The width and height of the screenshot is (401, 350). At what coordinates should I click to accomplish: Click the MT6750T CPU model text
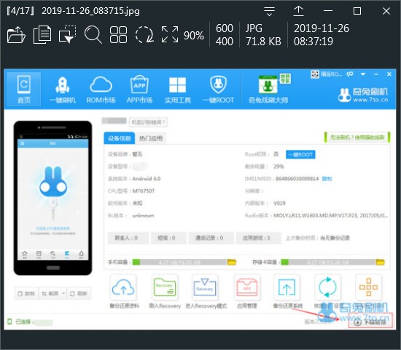(x=143, y=191)
